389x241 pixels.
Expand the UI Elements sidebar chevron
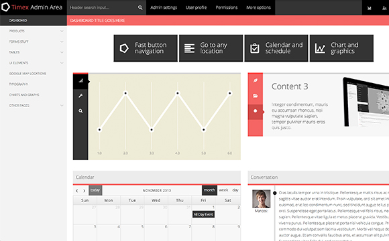(x=62, y=63)
